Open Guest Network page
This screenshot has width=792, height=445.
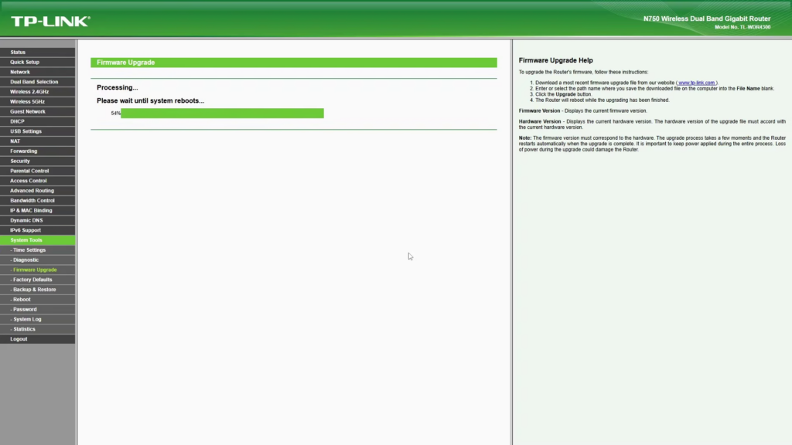tap(28, 111)
